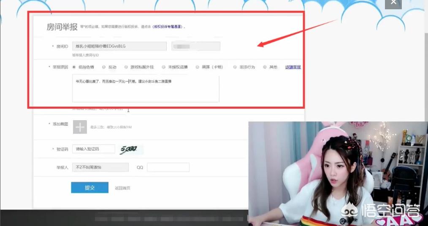Image resolution: width=428 pixels, height=226 pixels.
Task: Click into the report description text area
Action: pos(146,88)
